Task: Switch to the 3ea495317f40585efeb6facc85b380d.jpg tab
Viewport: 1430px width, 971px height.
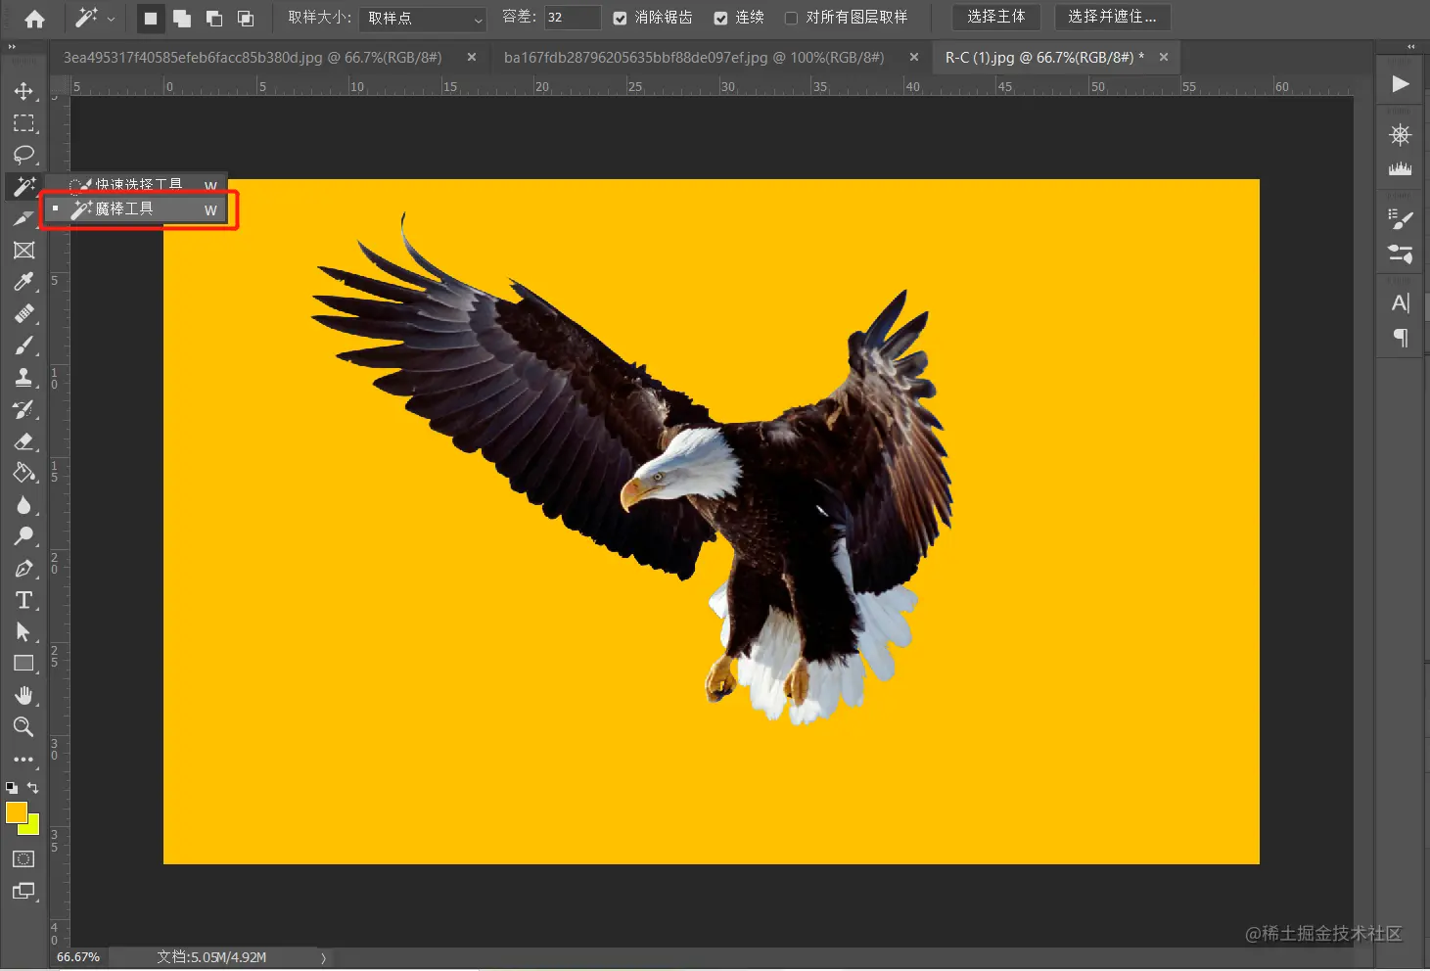Action: tap(253, 58)
